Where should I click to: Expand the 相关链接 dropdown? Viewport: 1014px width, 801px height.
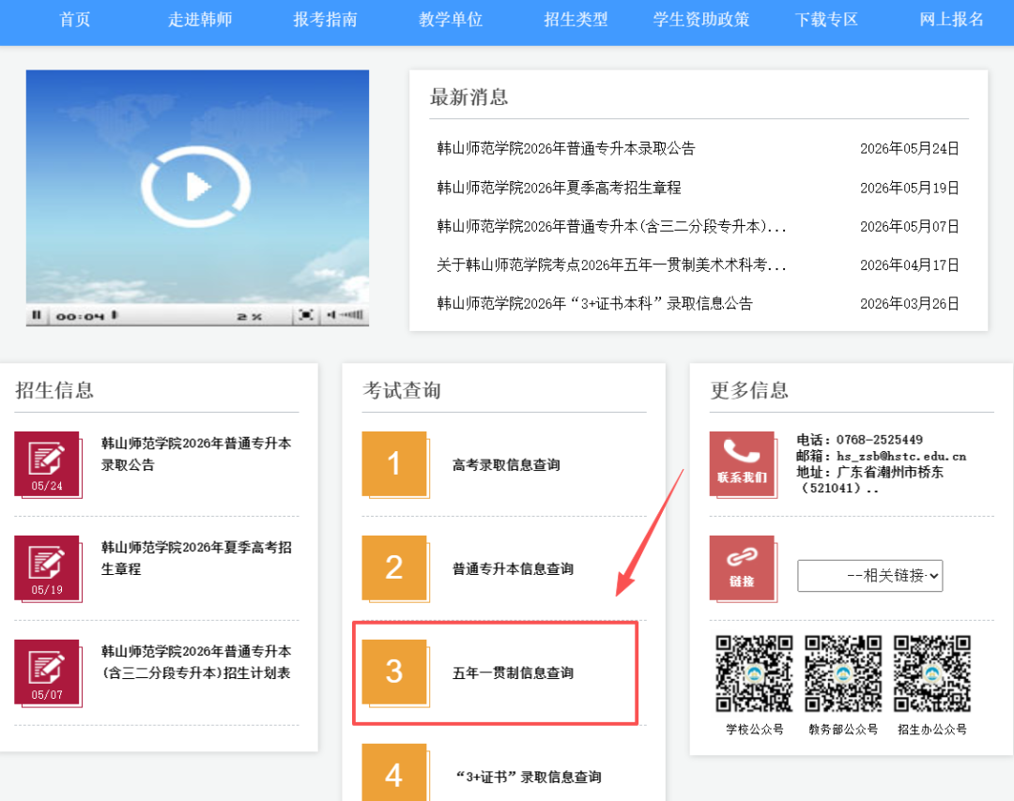click(869, 576)
